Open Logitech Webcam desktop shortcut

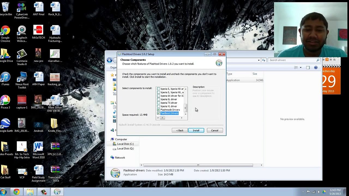click(22, 34)
